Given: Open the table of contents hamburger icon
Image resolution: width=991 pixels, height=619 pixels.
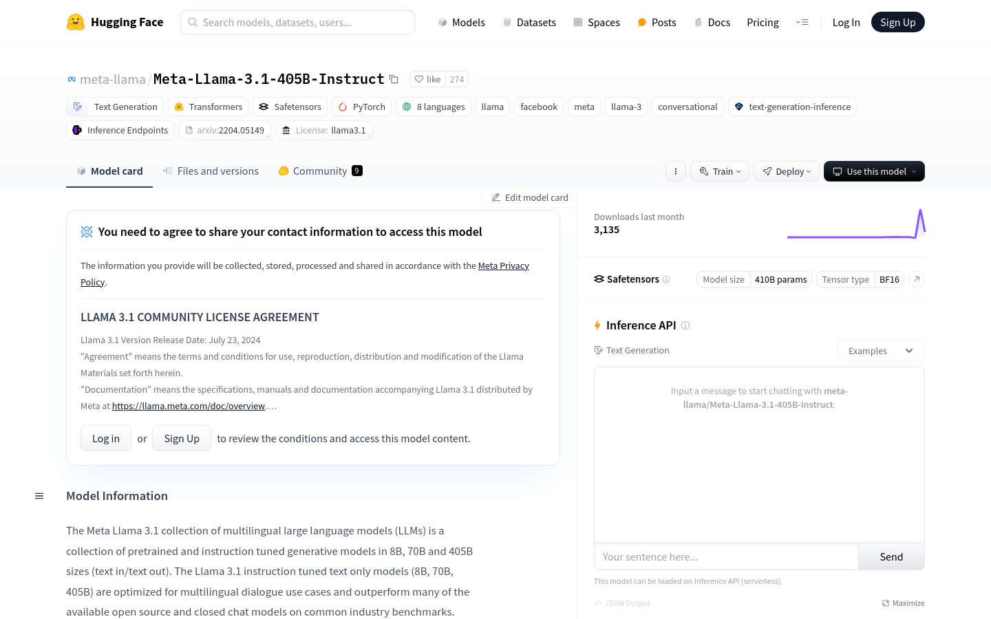Looking at the screenshot, I should pos(39,496).
